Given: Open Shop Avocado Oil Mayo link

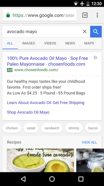Looking at the screenshot, I should tap(28, 112).
